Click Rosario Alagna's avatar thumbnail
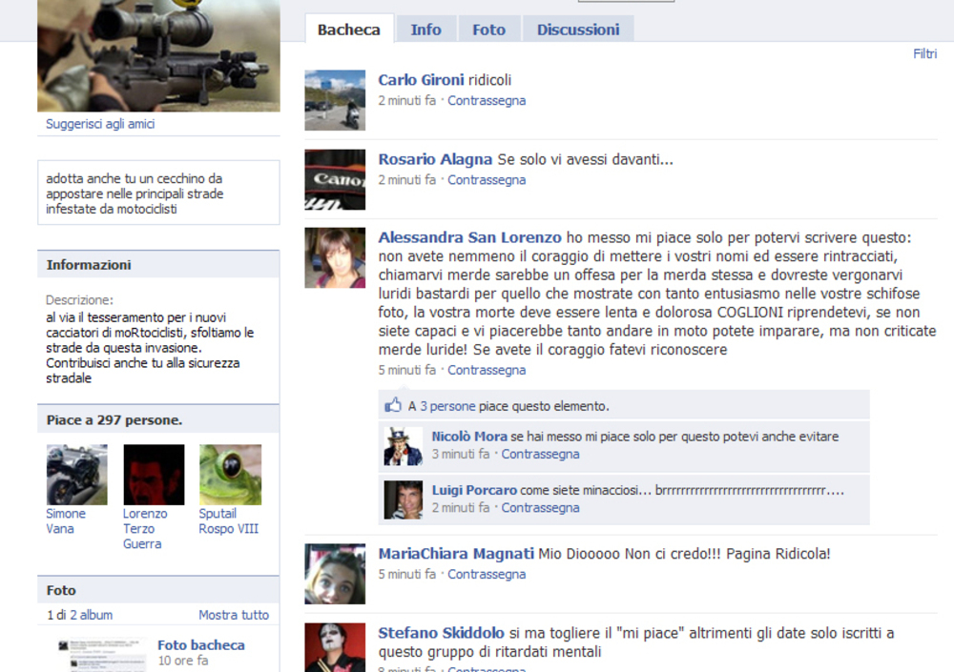The height and width of the screenshot is (672, 954). tap(335, 179)
